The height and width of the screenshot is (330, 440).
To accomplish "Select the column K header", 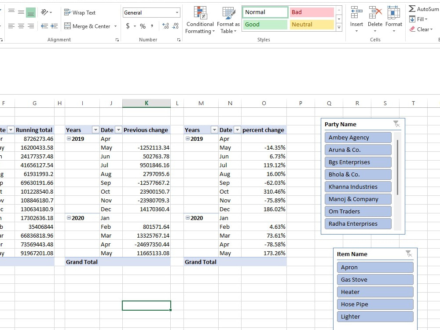I will (x=147, y=103).
